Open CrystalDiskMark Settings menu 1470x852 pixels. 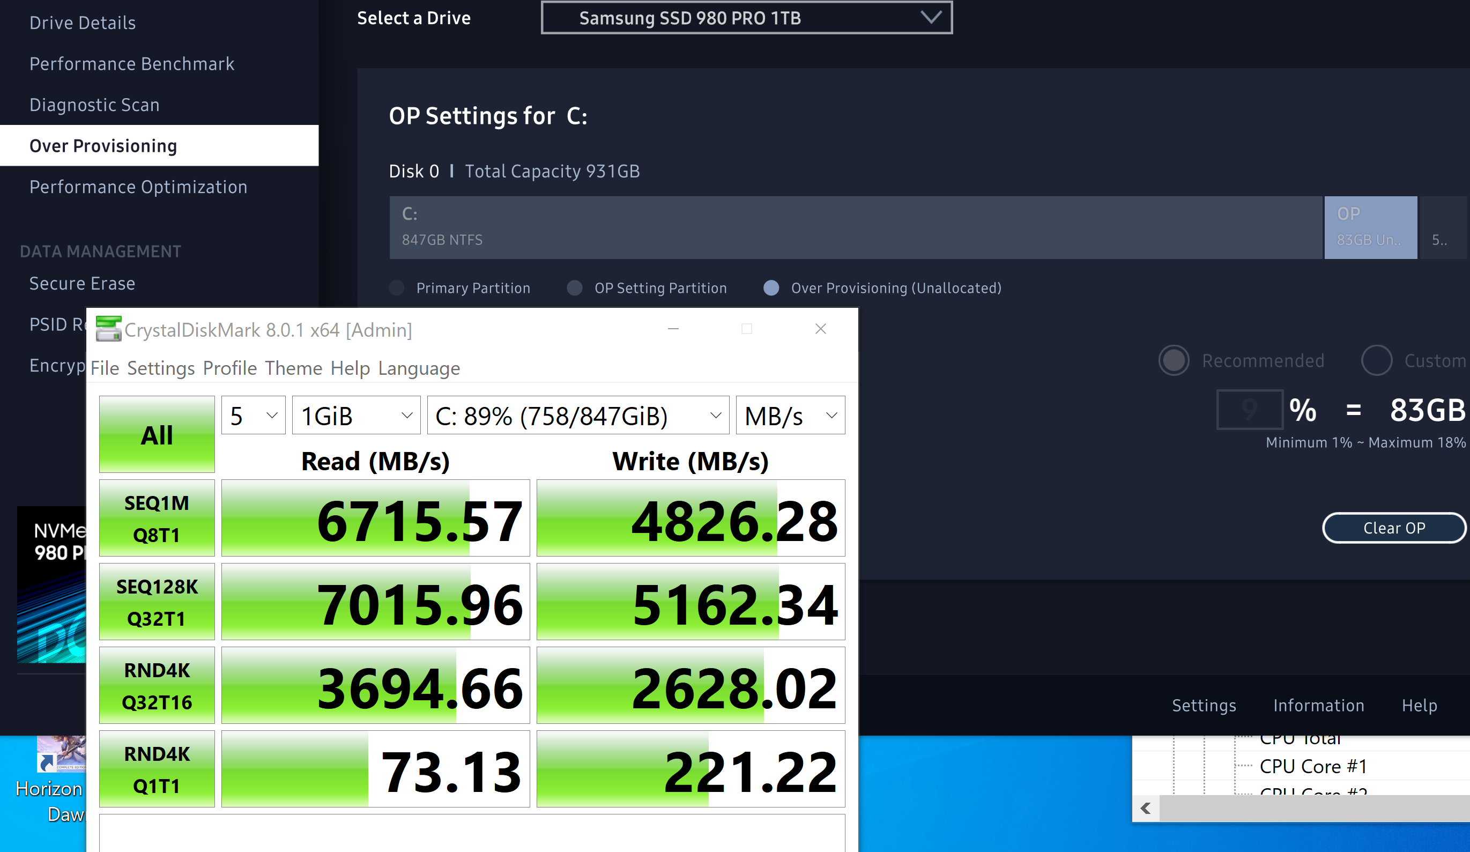click(161, 368)
